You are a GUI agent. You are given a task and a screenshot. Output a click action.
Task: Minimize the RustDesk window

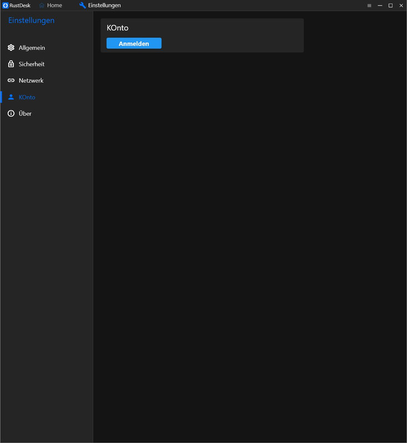click(380, 6)
